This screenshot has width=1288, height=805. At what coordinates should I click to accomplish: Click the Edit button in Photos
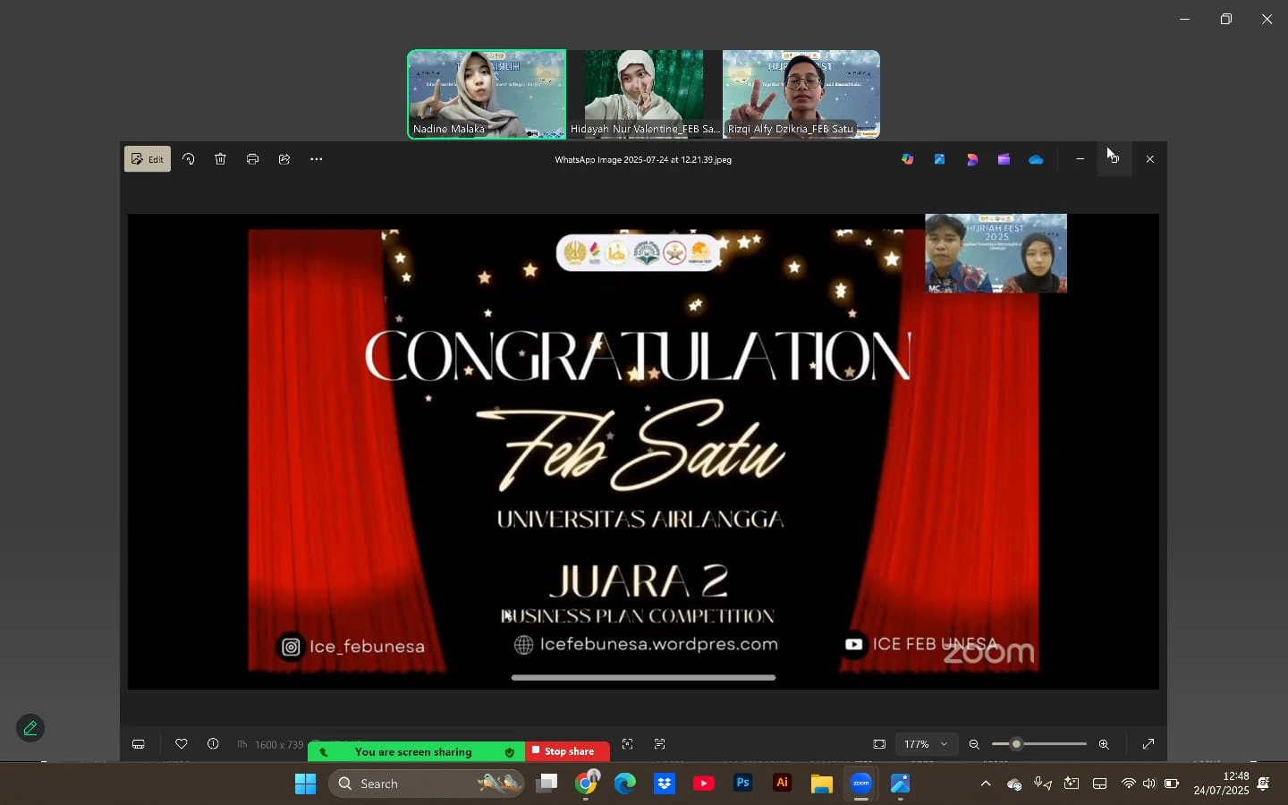pyautogui.click(x=148, y=159)
